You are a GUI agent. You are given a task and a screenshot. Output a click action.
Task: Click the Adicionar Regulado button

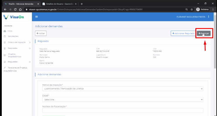tap(183, 33)
